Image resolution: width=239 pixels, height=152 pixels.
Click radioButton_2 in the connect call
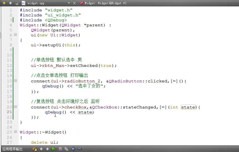click(x=82, y=81)
